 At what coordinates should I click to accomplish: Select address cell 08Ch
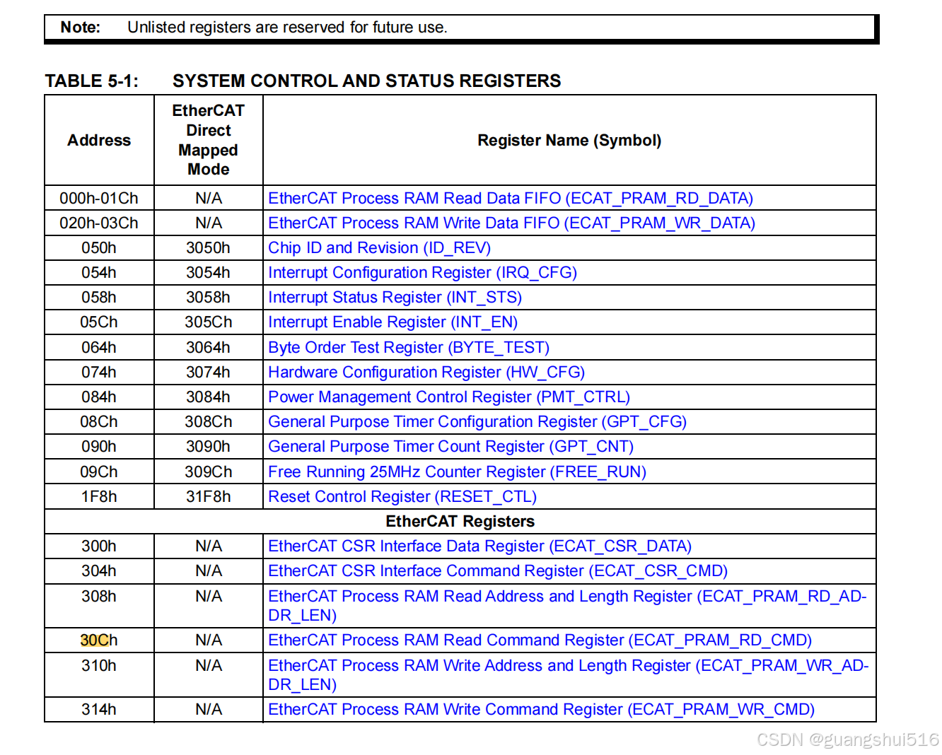pos(99,421)
